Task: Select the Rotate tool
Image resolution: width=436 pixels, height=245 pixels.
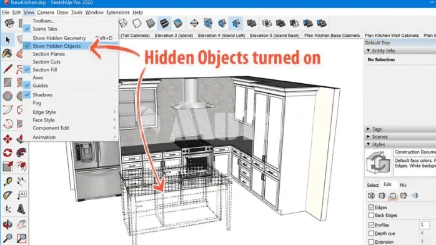Action: coord(7,152)
